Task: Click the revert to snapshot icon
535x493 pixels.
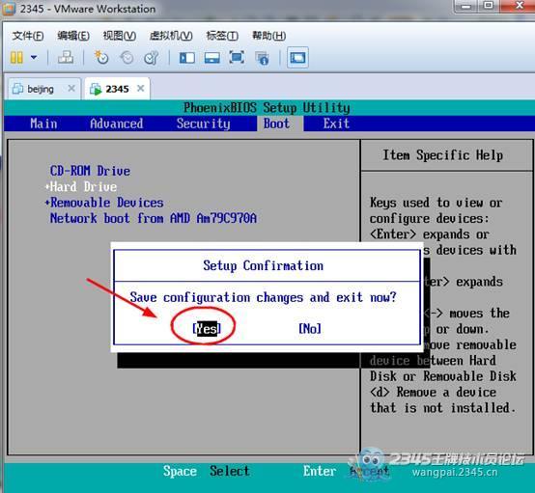Action: click(x=127, y=58)
